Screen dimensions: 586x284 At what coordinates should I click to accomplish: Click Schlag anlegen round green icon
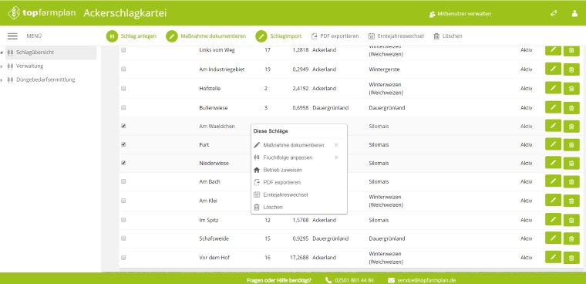pyautogui.click(x=112, y=36)
